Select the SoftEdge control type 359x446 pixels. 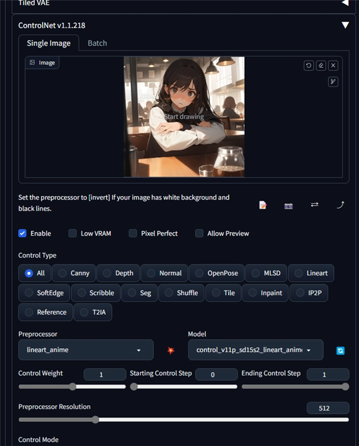pyautogui.click(x=44, y=293)
